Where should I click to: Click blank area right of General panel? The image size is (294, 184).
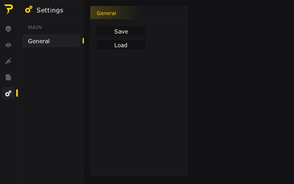click(x=241, y=92)
